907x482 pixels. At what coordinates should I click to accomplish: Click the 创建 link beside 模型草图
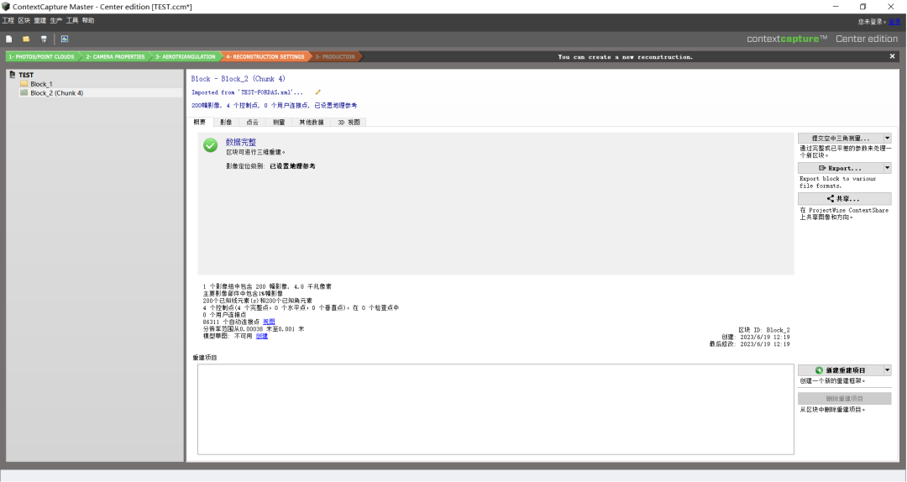[x=262, y=336]
